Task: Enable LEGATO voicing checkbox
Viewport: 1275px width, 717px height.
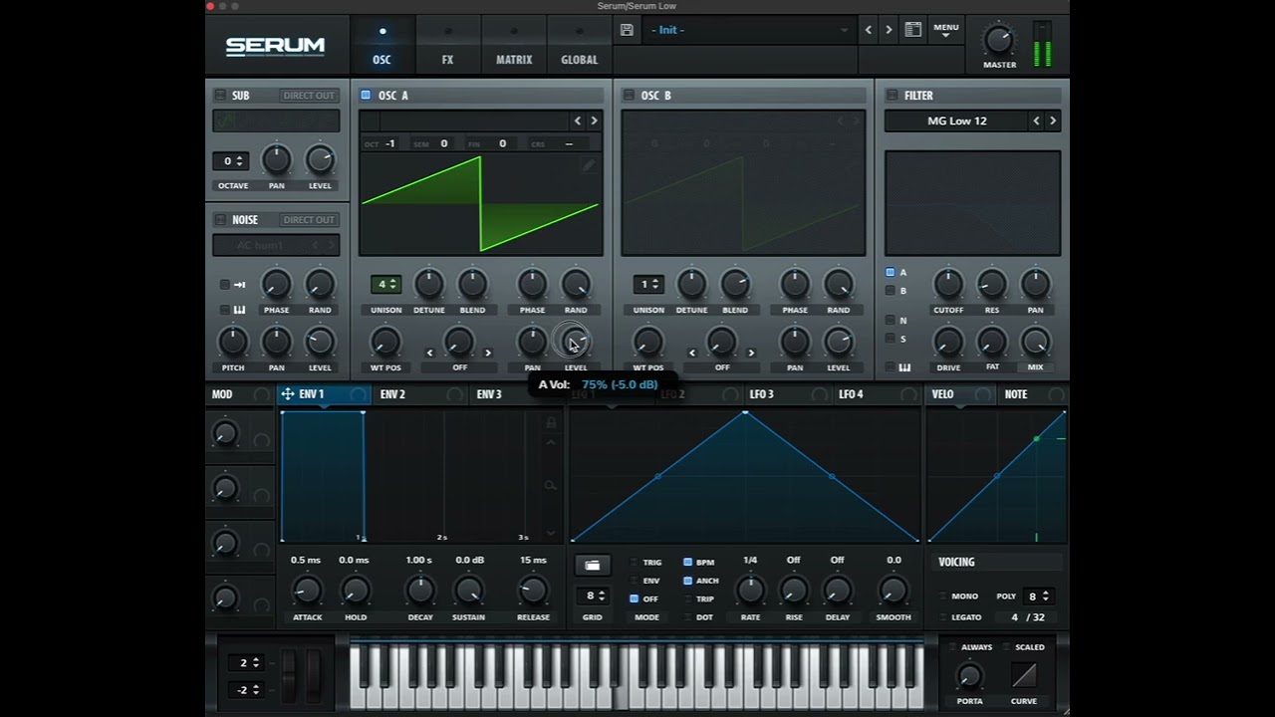Action: point(943,617)
